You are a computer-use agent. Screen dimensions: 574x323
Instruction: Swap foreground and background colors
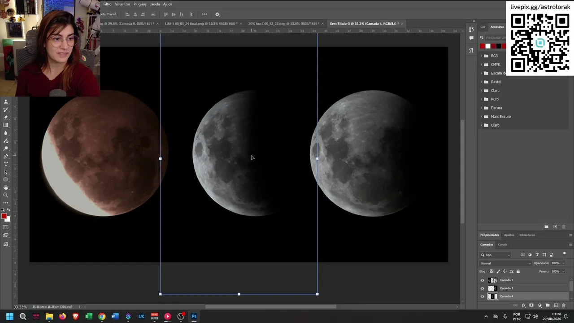coord(8,210)
